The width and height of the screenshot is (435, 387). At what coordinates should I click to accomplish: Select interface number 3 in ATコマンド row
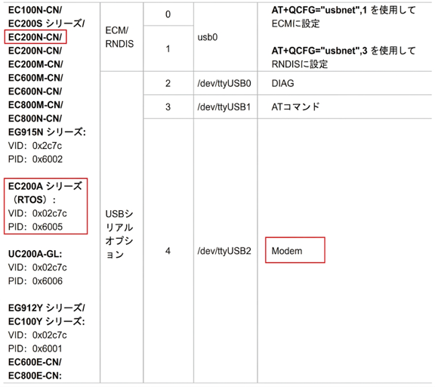pos(168,107)
